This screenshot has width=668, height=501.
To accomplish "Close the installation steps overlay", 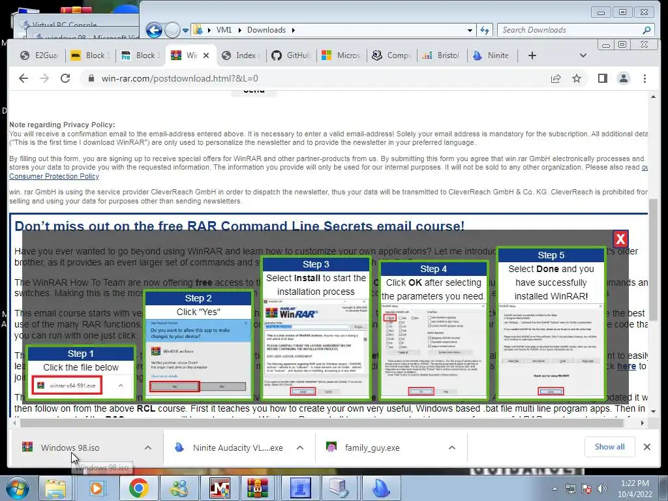I will [x=620, y=239].
